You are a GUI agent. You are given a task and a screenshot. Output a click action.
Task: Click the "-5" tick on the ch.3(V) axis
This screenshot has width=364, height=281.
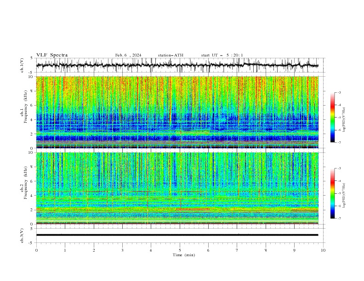click(x=31, y=243)
